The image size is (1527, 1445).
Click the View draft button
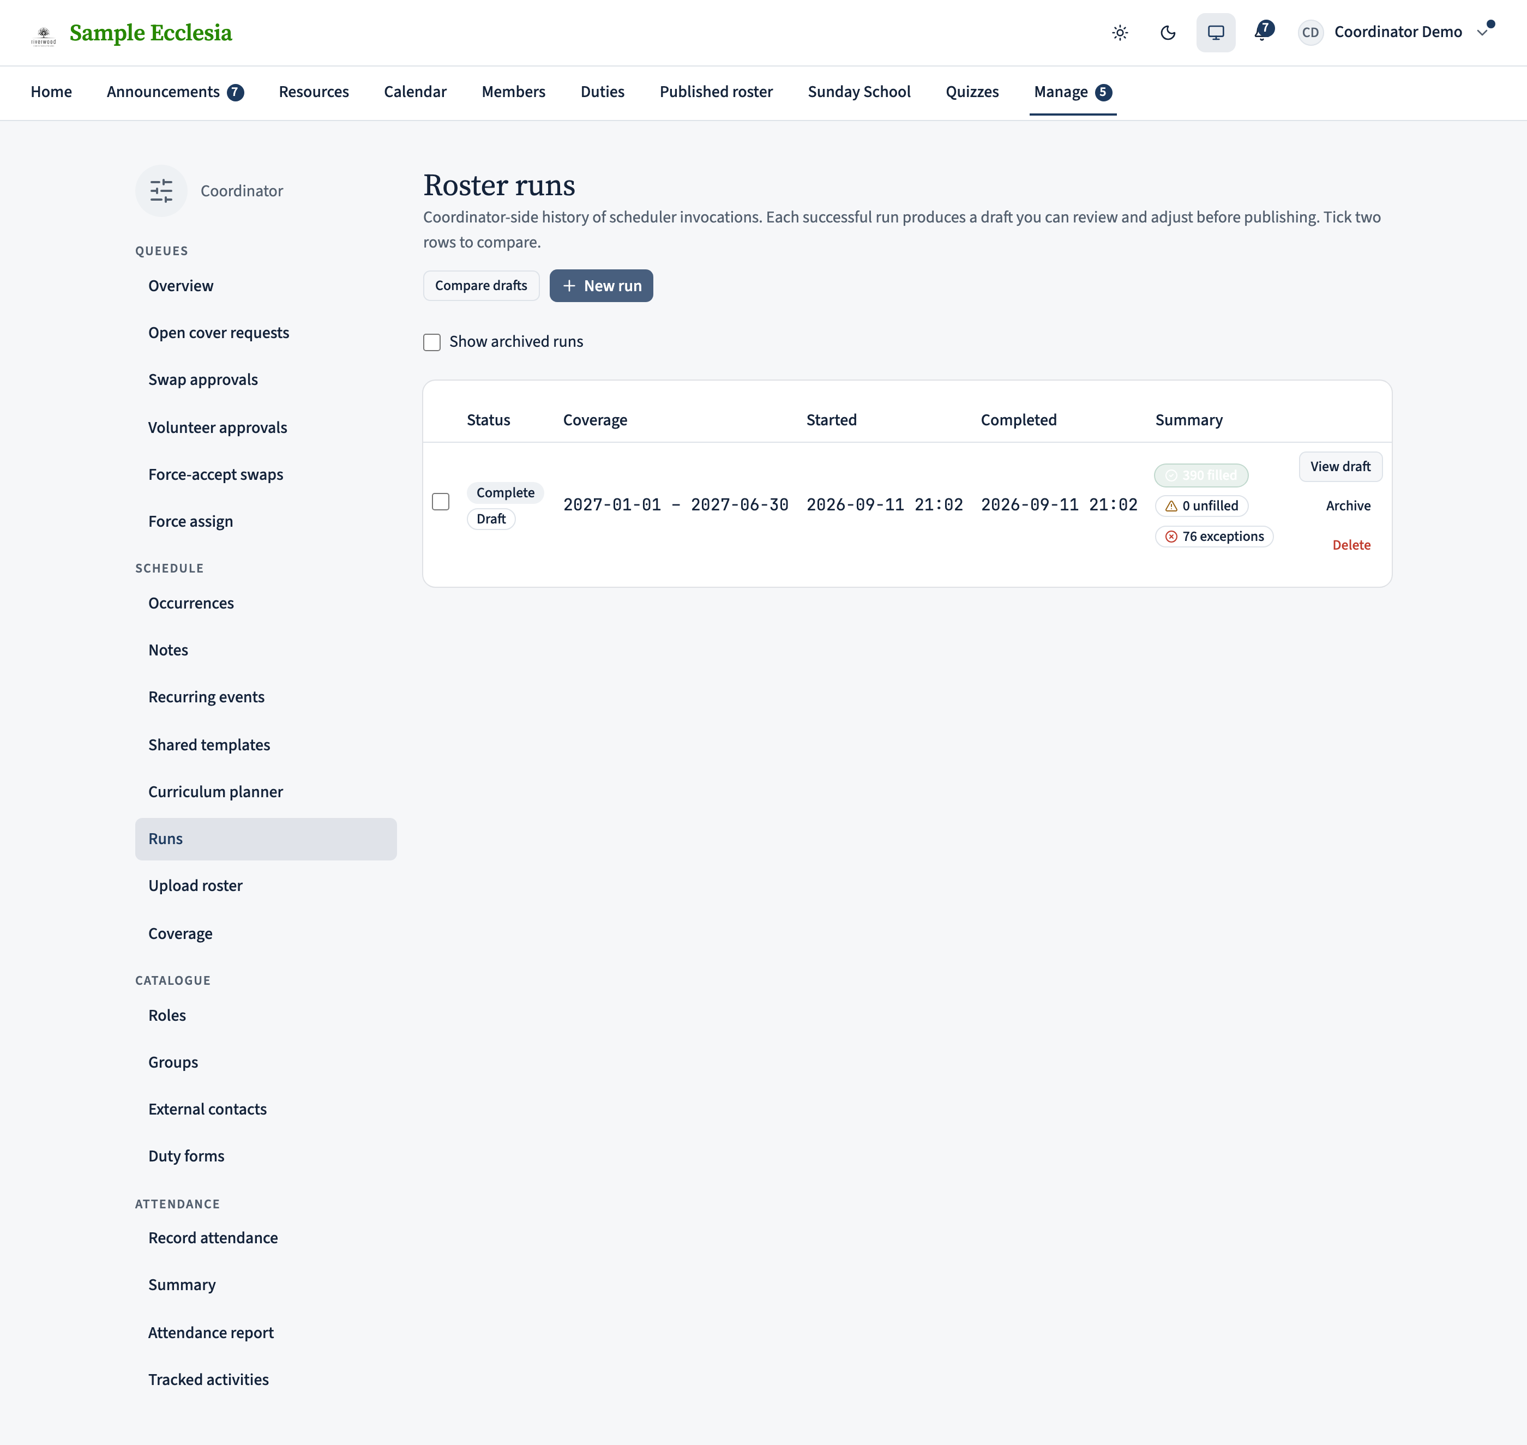1340,467
